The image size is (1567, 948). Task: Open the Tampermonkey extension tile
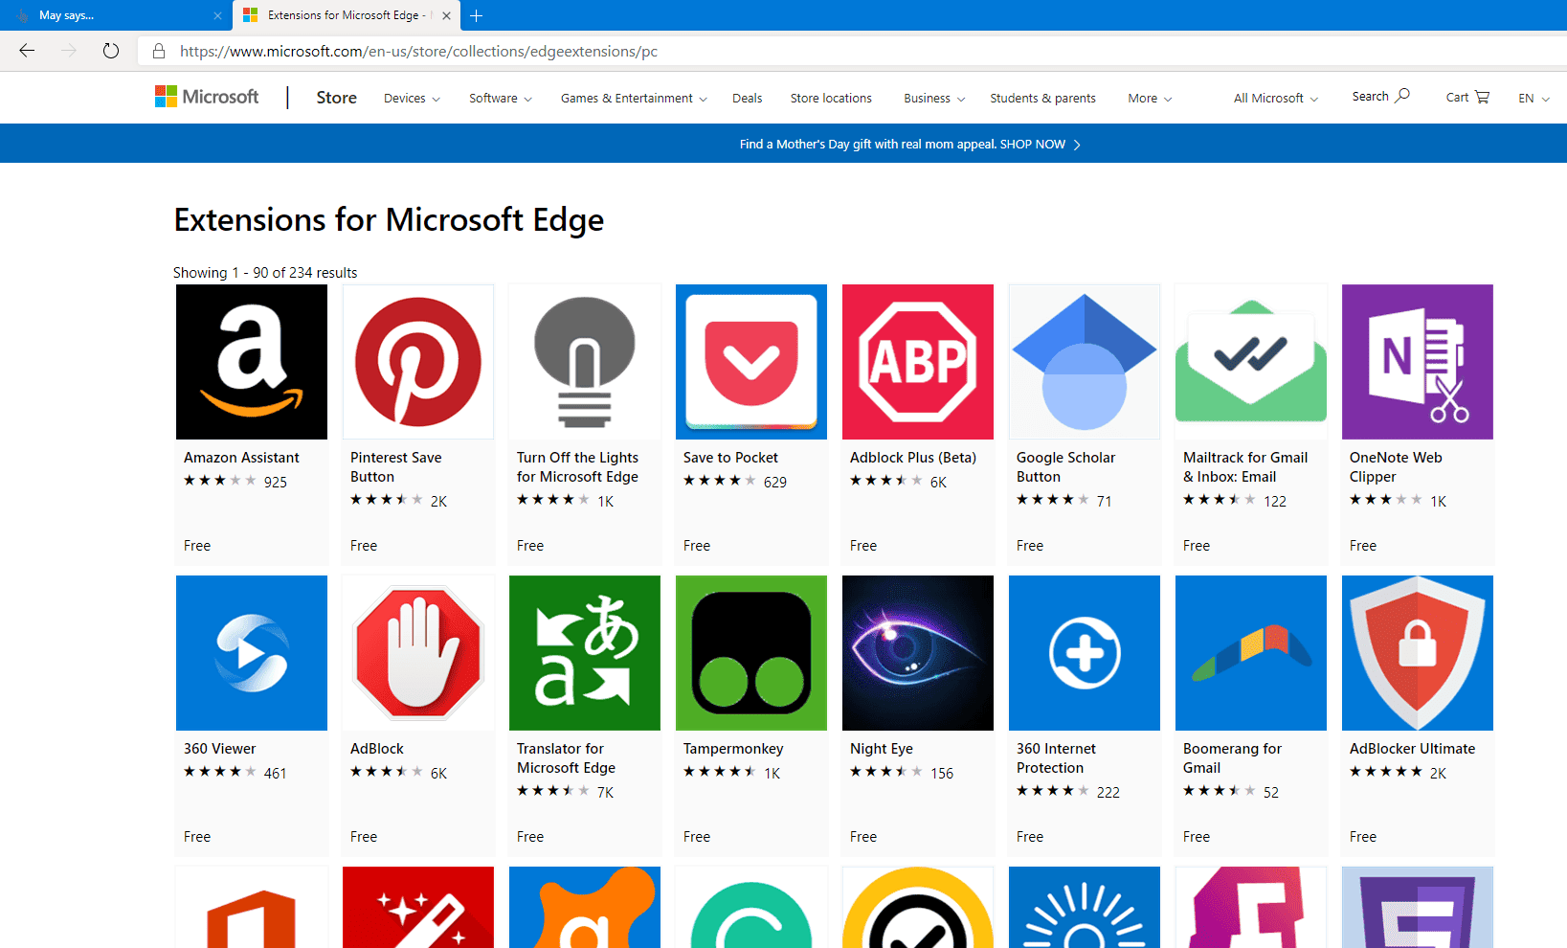pos(750,652)
